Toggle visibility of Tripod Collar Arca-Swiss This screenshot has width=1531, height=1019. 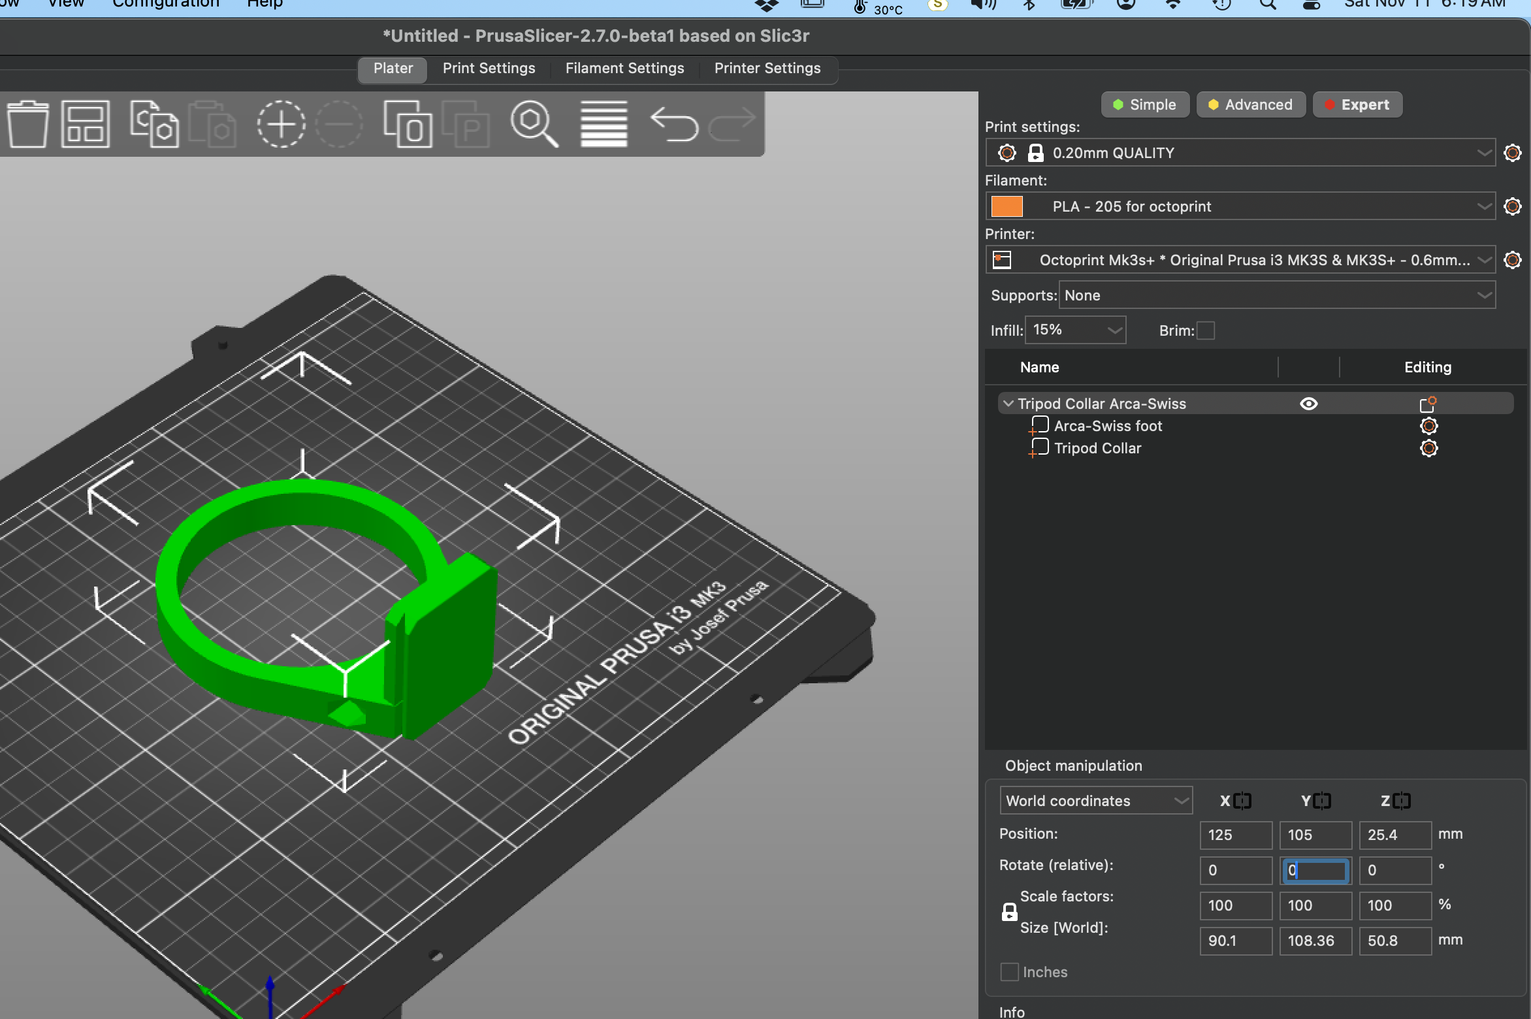point(1308,404)
